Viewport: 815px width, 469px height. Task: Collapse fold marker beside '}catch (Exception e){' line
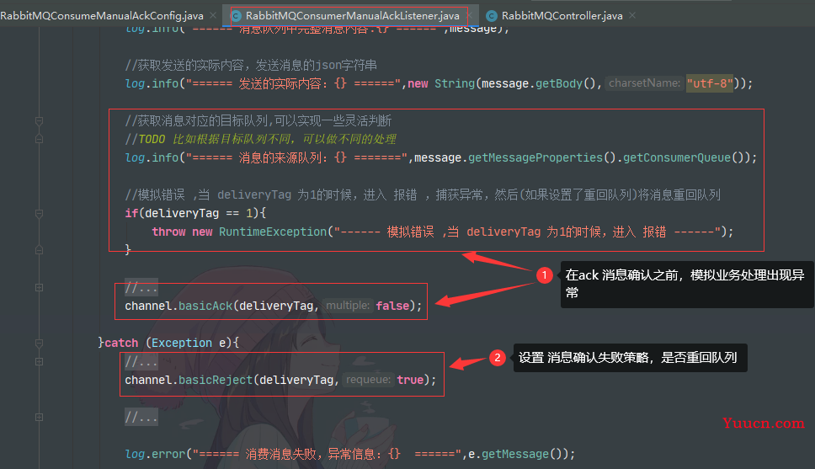(x=39, y=344)
